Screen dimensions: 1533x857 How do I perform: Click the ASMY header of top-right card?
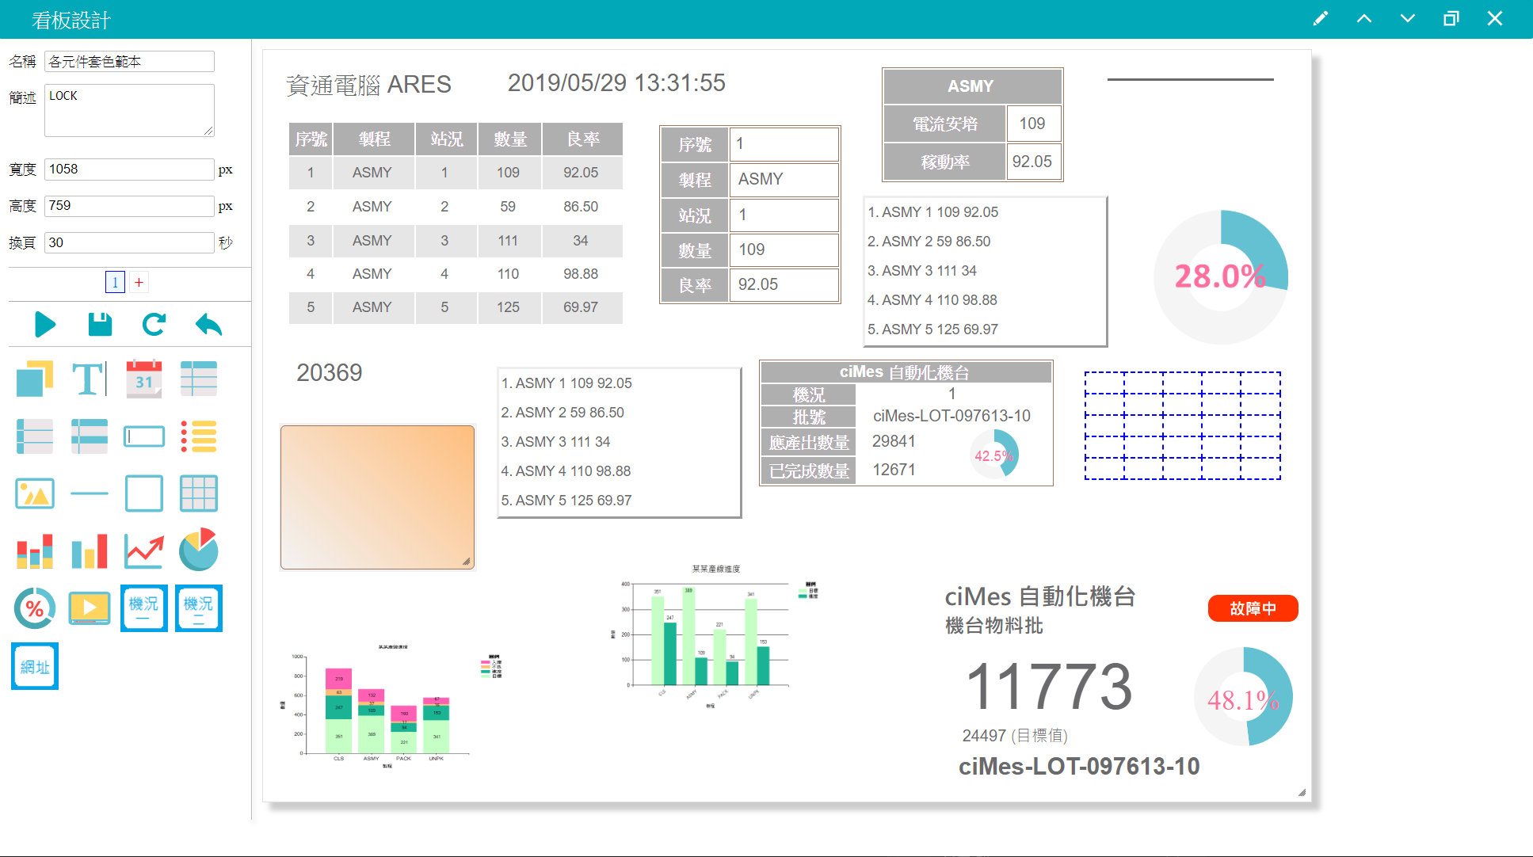coord(972,86)
